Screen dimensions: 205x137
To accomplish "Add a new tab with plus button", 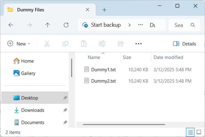I will (104, 10).
